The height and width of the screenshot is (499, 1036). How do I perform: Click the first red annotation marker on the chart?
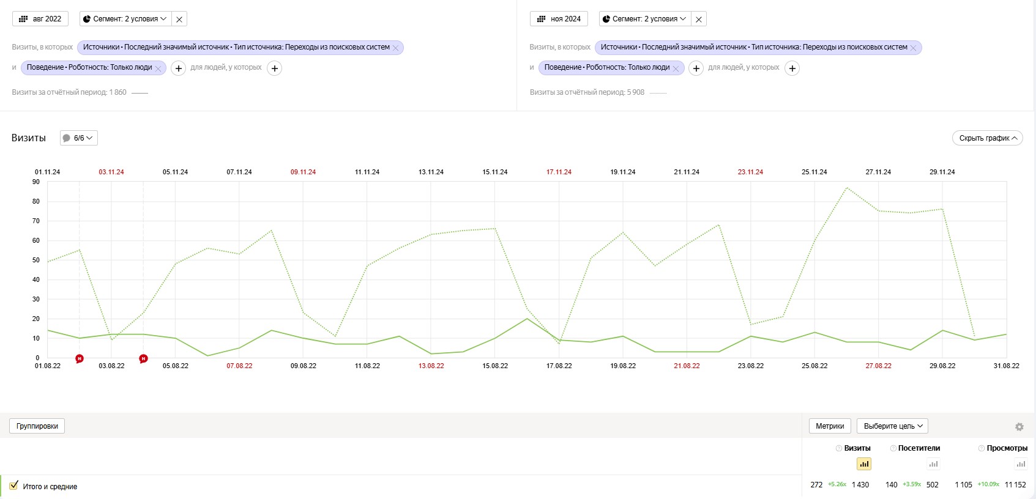[x=80, y=358]
